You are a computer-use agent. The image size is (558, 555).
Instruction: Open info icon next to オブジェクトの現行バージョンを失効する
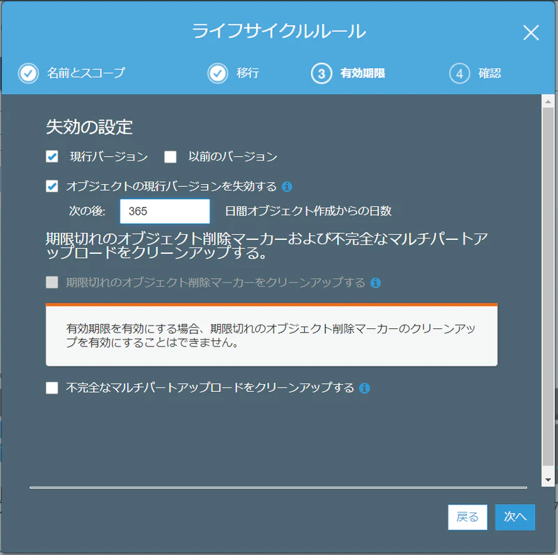pos(287,186)
